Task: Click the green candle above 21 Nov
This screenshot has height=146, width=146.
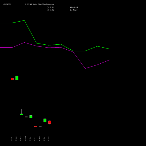Action: click(x=31, y=117)
